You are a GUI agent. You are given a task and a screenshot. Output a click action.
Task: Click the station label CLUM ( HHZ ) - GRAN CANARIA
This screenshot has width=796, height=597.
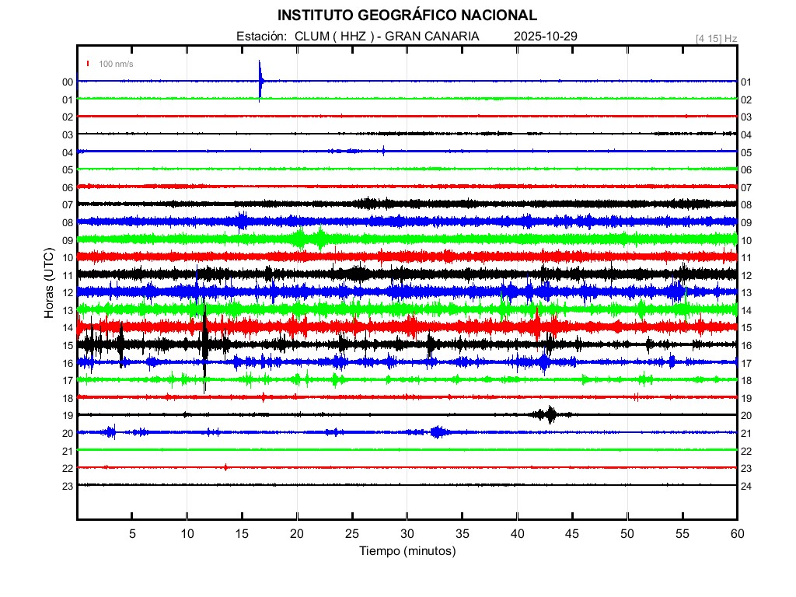pos(386,37)
